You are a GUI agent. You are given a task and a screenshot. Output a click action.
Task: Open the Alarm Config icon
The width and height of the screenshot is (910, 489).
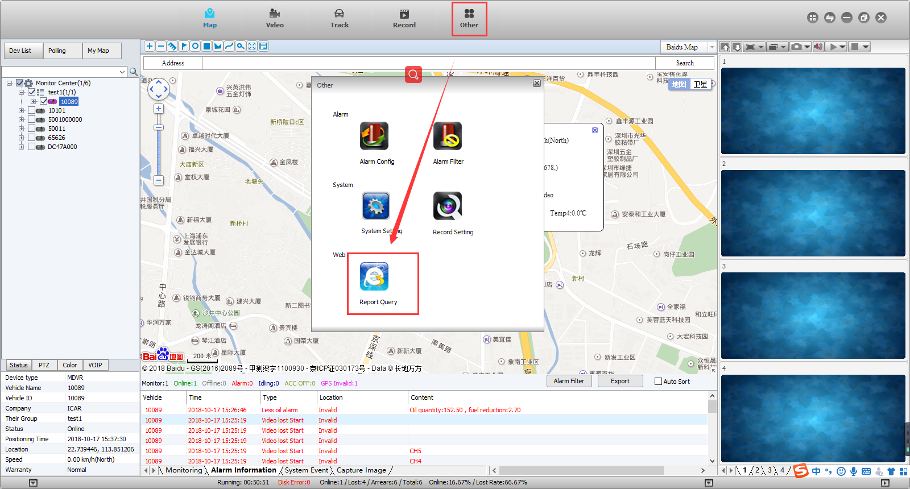tap(374, 136)
